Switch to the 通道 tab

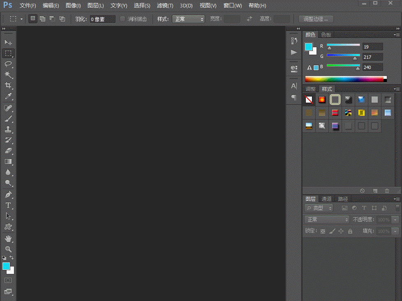(x=326, y=199)
